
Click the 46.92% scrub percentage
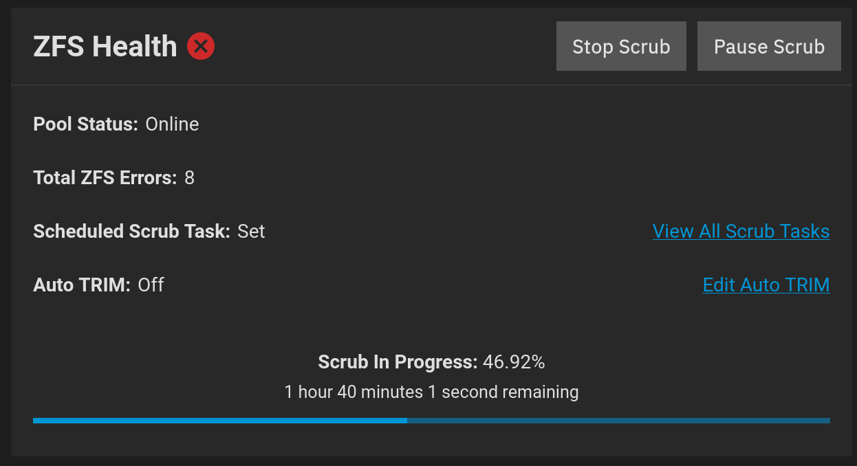tap(514, 362)
